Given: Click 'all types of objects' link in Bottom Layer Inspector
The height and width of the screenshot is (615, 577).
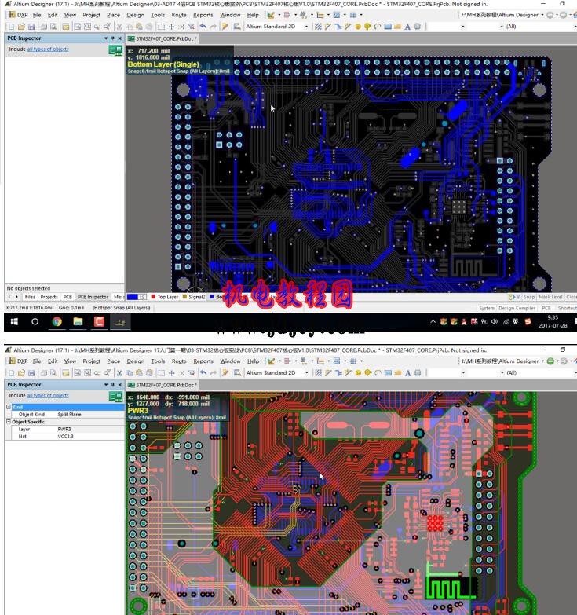Looking at the screenshot, I should (x=48, y=49).
